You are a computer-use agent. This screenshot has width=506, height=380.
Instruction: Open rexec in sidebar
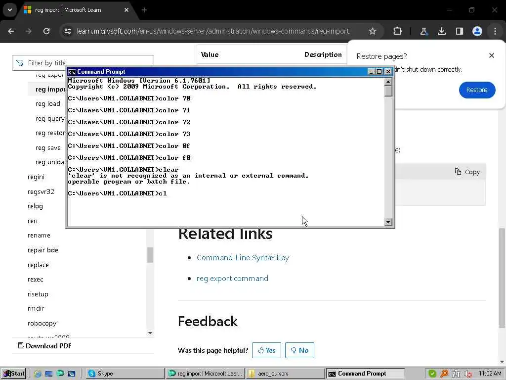(x=36, y=280)
